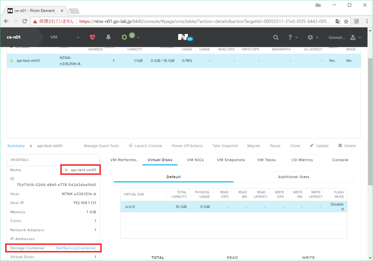
Task: Switch to I/O Metrics tab
Action: (302, 160)
